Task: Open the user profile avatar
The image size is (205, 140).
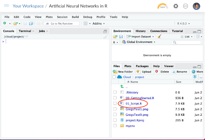Action: point(196,6)
